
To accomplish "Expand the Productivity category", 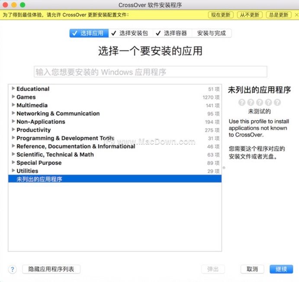I will click(x=13, y=129).
